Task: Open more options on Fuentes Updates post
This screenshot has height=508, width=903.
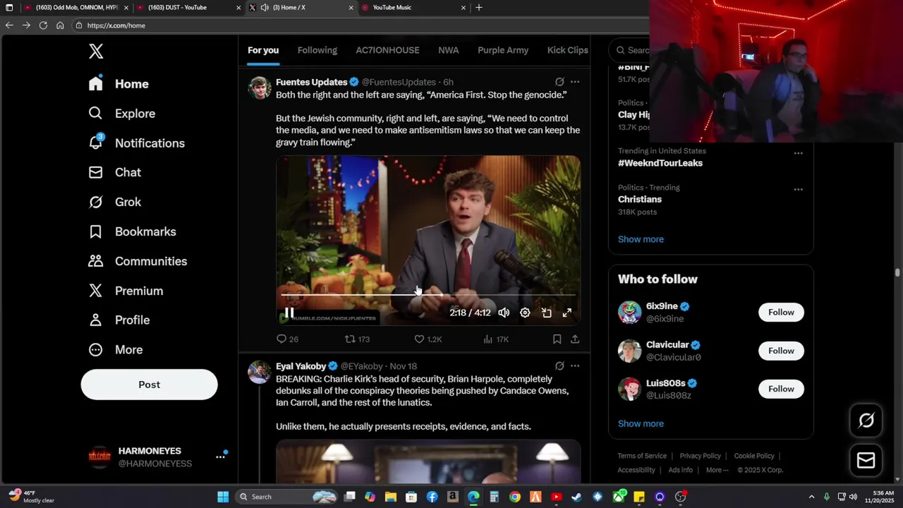Action: tap(575, 82)
